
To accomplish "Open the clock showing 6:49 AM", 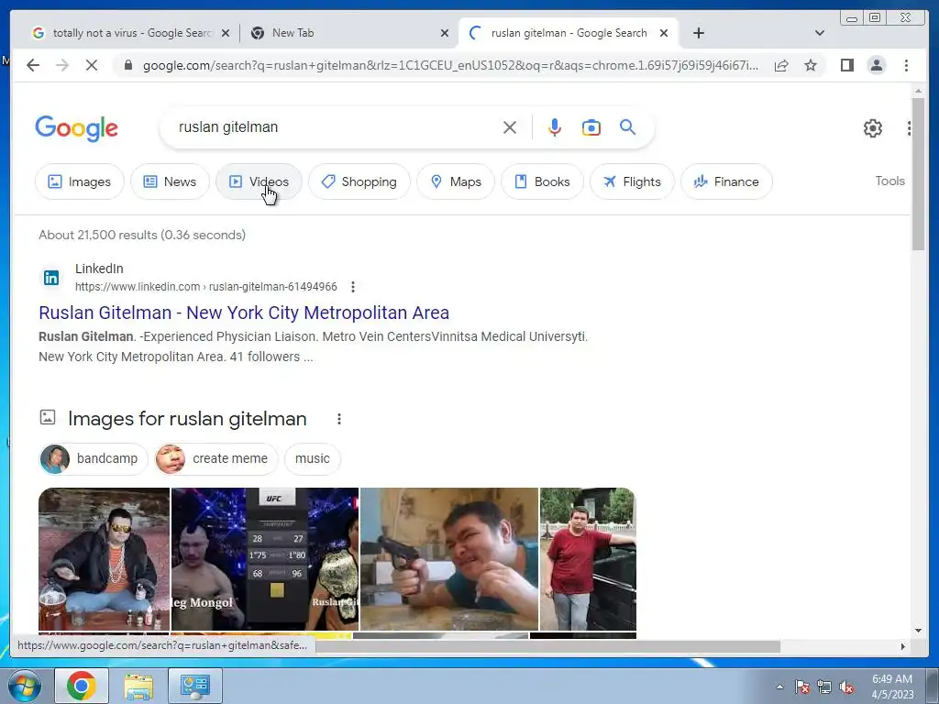I will (892, 687).
